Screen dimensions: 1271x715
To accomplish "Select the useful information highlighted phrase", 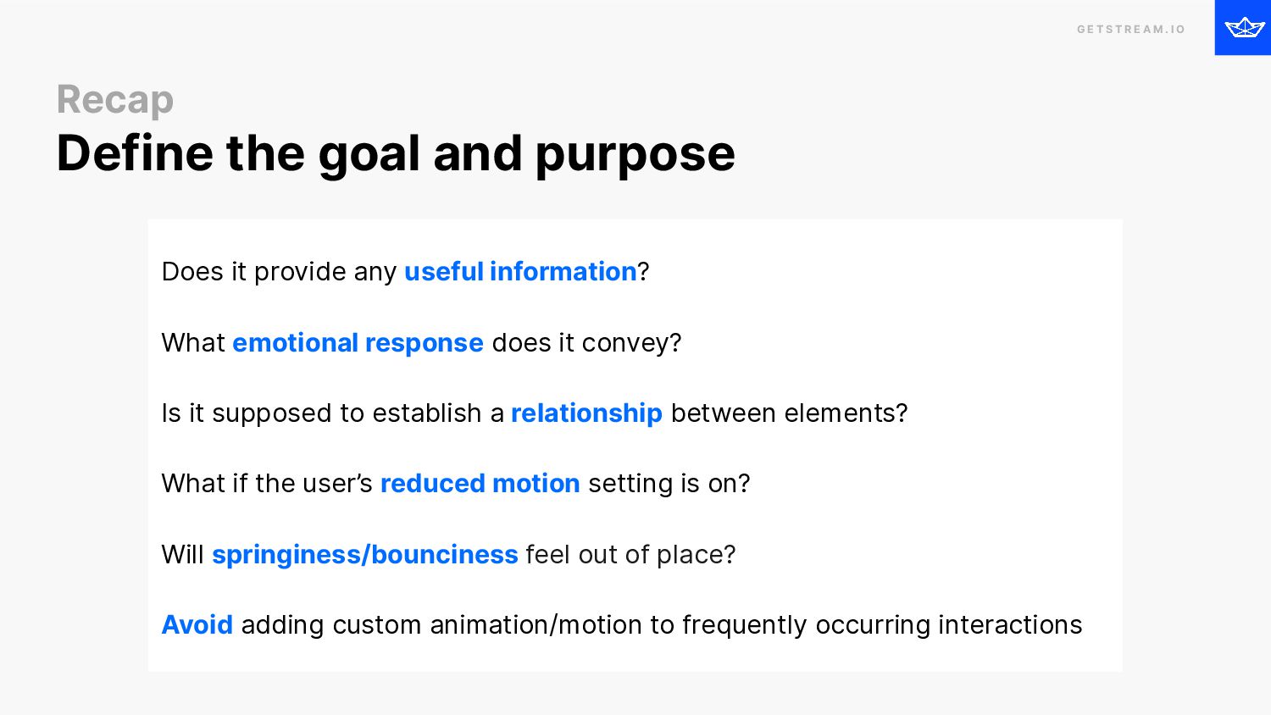I will tap(520, 272).
